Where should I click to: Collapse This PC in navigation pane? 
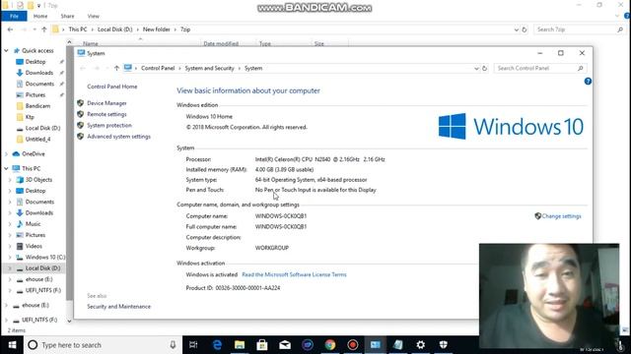(6, 168)
